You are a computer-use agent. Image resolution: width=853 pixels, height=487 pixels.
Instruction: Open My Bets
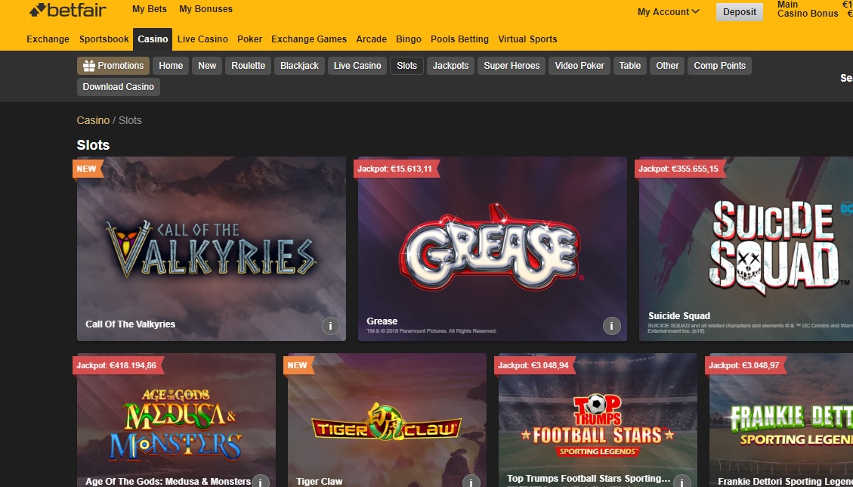point(150,9)
